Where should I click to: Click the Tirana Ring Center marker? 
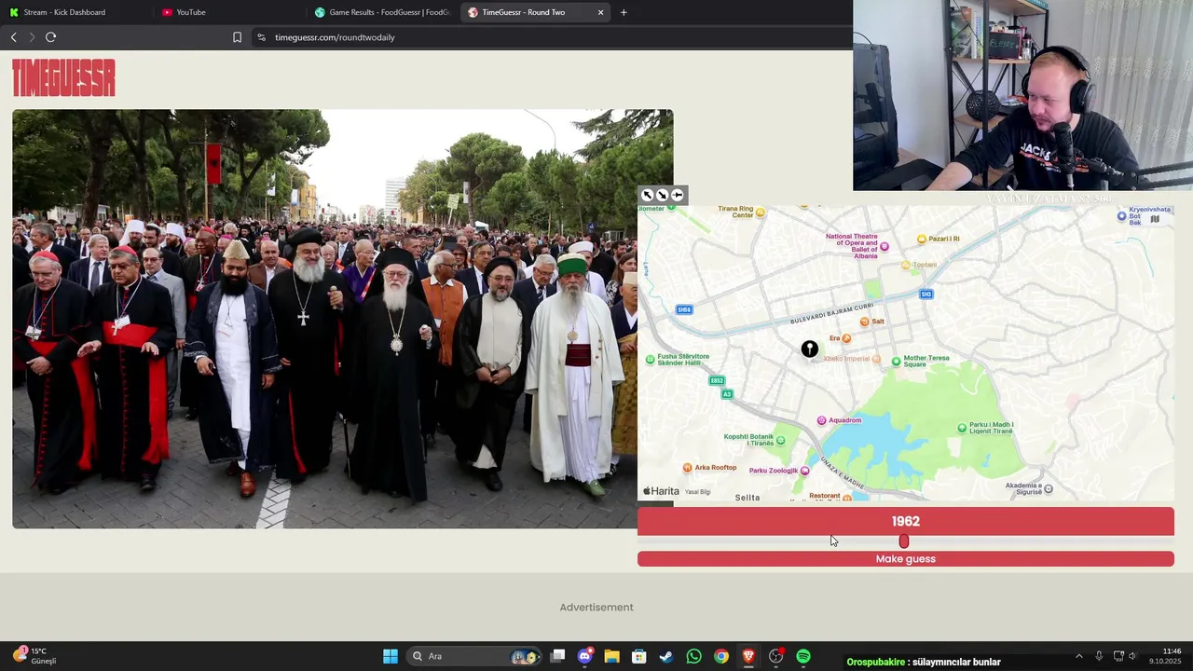760,212
